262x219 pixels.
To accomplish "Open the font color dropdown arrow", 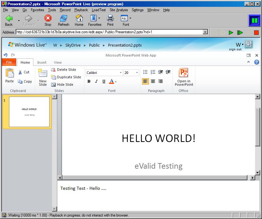I will click(116, 82).
